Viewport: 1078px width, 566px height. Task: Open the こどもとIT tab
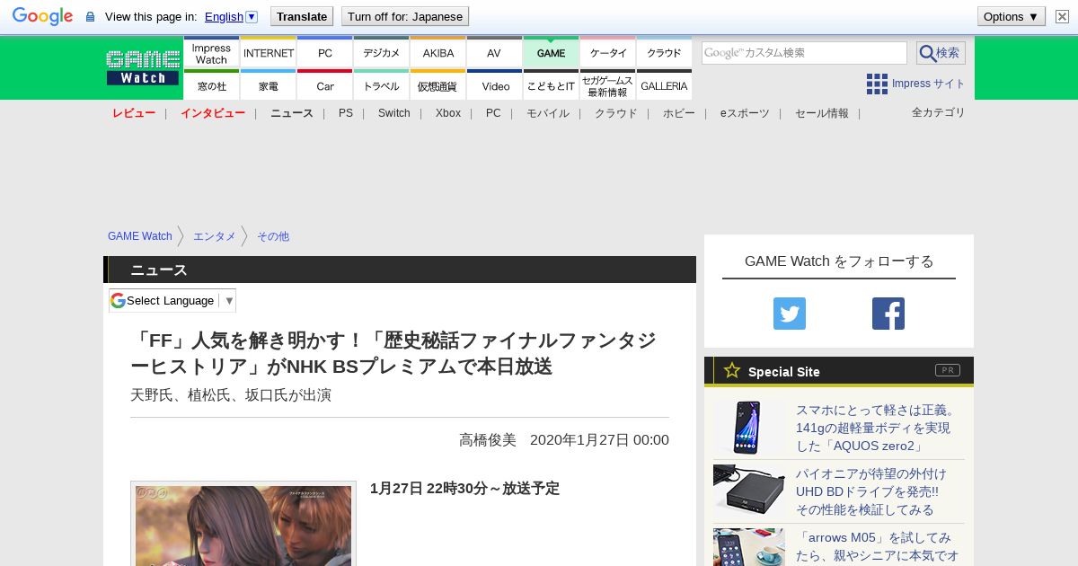pyautogui.click(x=551, y=85)
